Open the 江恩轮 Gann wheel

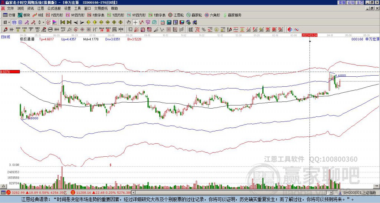(x=176, y=15)
